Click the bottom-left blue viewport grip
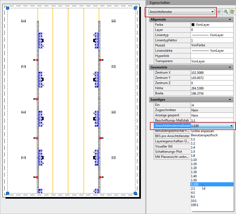This screenshot has height=214, width=236. coord(8,193)
